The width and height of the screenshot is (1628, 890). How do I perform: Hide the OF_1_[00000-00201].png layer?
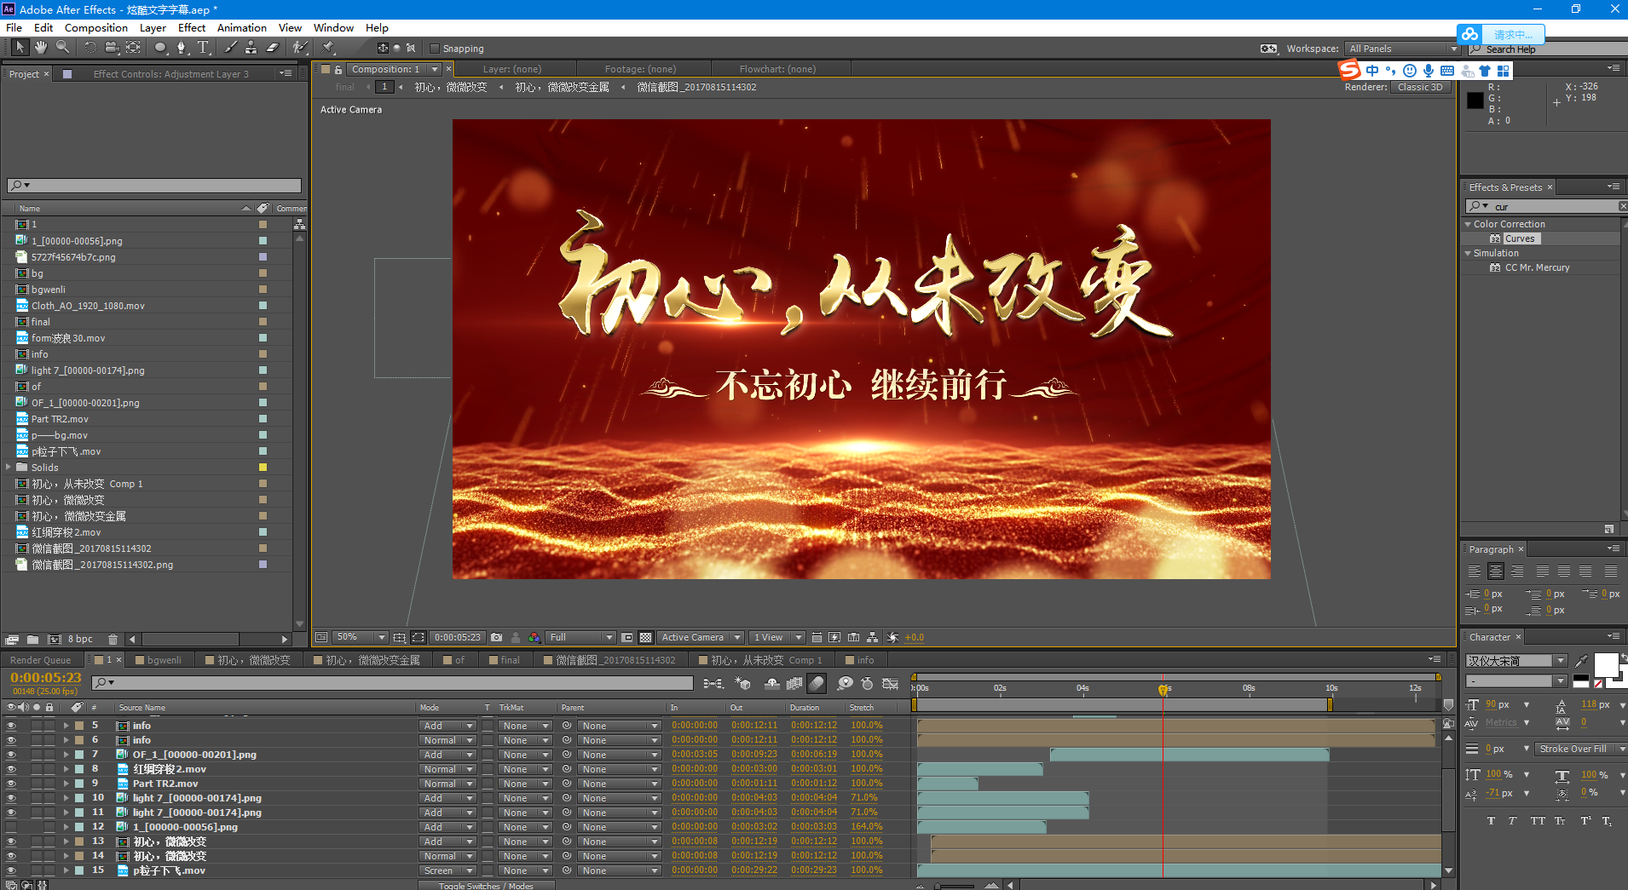click(11, 755)
